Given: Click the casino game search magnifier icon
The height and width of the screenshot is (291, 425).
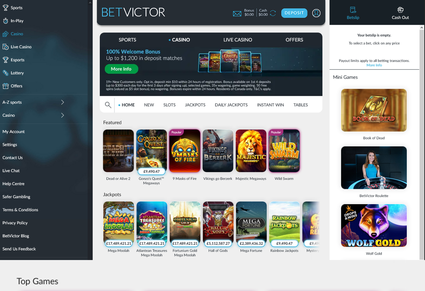Looking at the screenshot, I should [108, 105].
